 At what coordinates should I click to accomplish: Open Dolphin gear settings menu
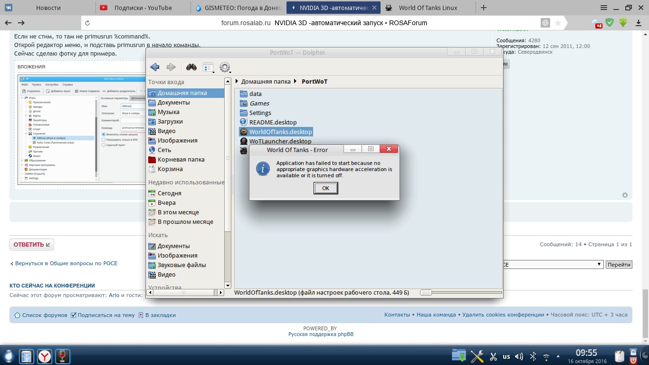pos(225,67)
